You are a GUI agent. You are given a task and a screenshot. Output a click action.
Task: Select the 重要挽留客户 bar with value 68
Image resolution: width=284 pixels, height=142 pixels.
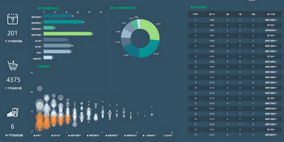tap(63, 22)
